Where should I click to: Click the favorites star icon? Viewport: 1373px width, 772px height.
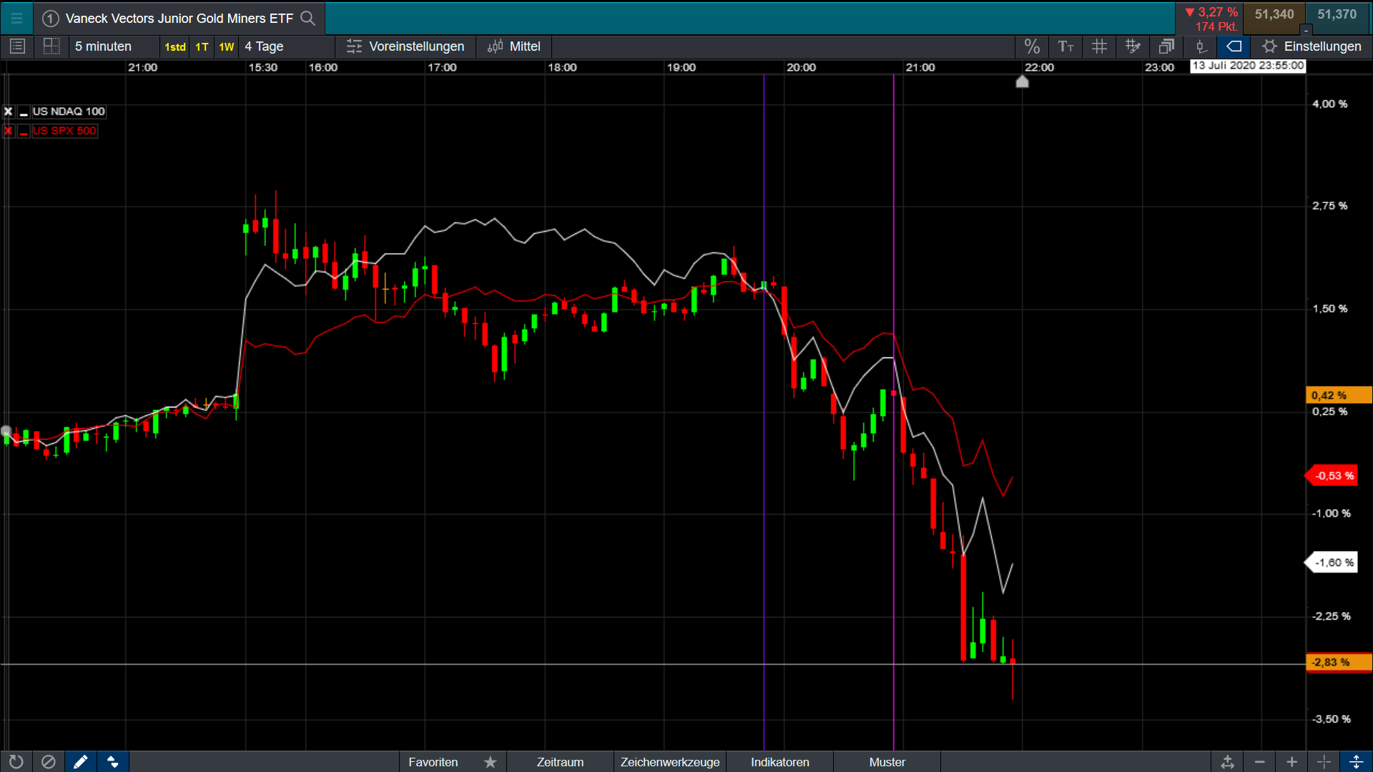[x=491, y=762]
